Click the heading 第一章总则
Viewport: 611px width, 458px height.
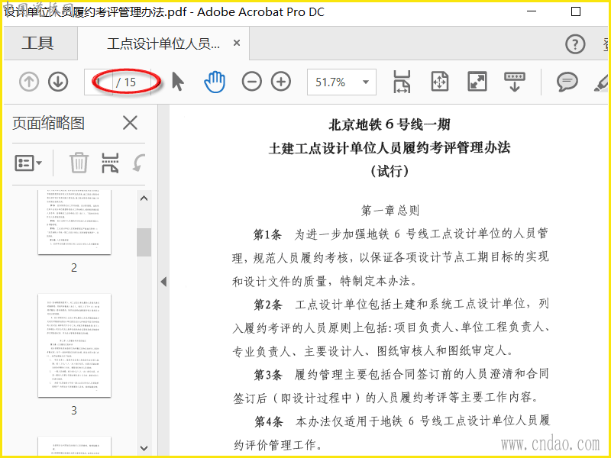click(390, 211)
